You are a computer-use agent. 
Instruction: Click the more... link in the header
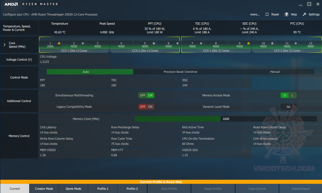click(x=255, y=14)
